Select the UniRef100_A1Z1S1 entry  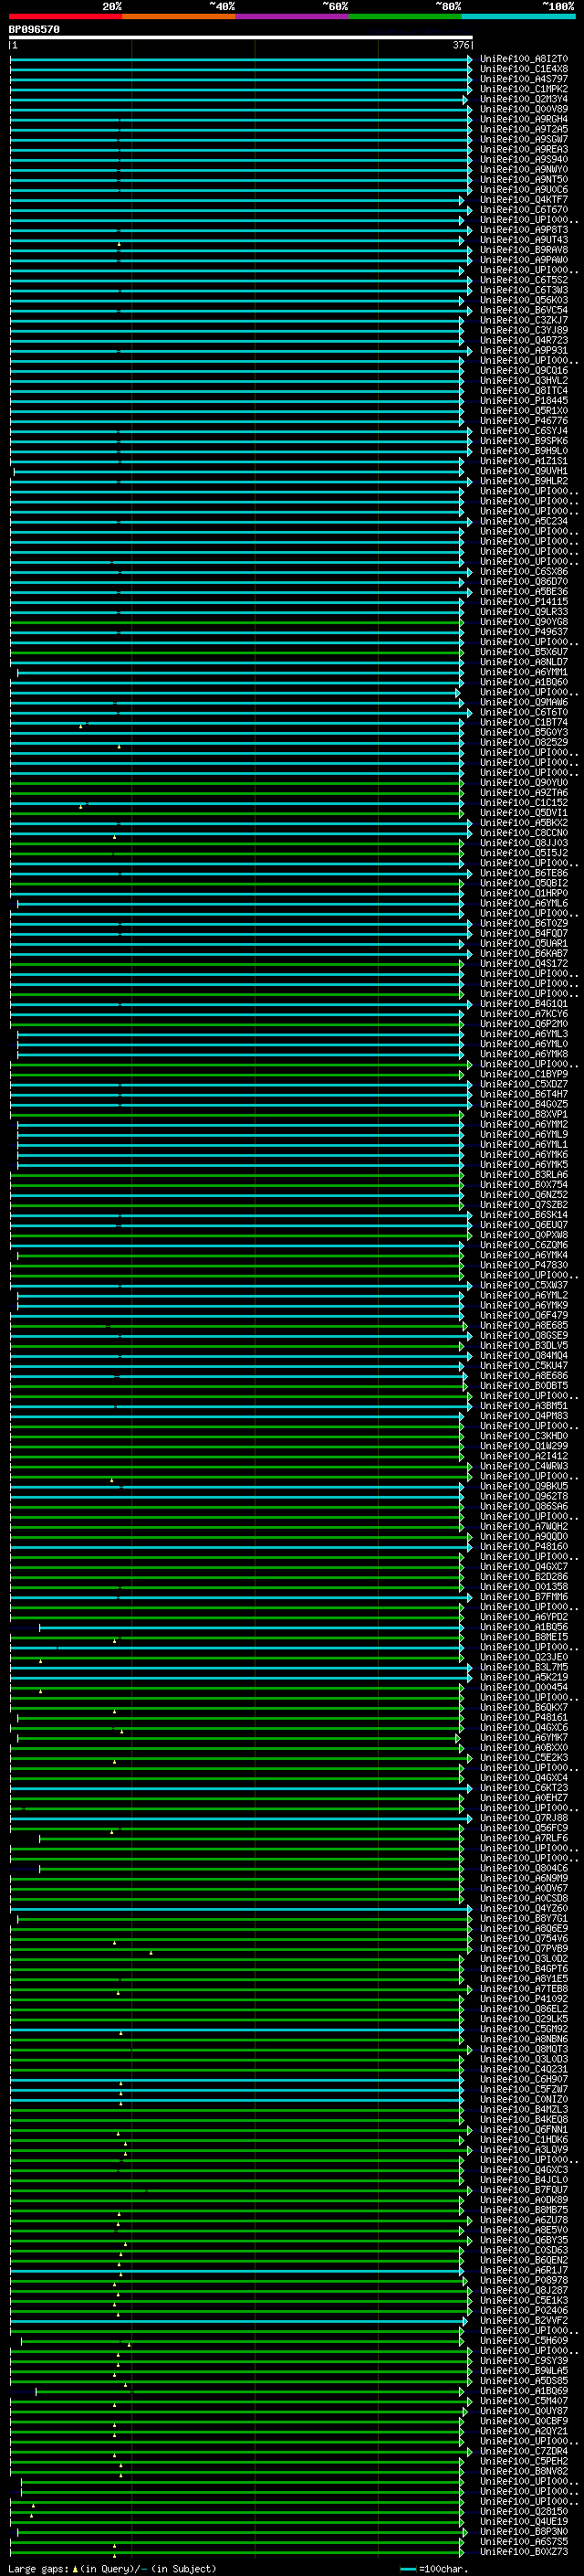[523, 461]
